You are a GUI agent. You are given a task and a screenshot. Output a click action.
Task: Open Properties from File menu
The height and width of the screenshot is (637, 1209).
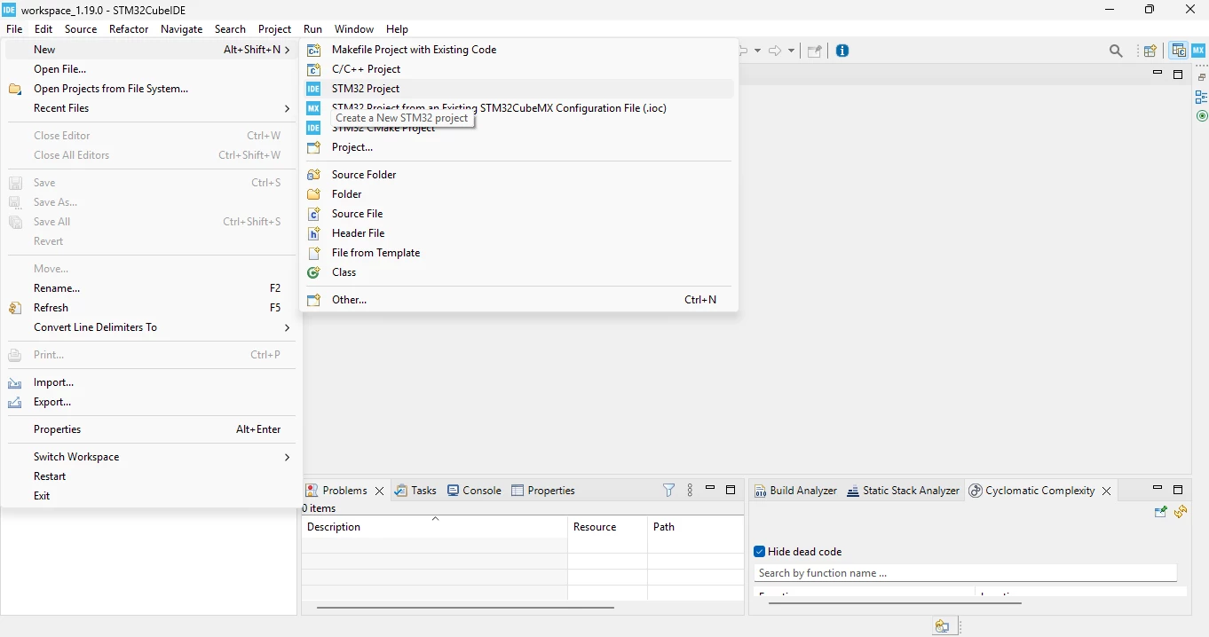[151, 429]
